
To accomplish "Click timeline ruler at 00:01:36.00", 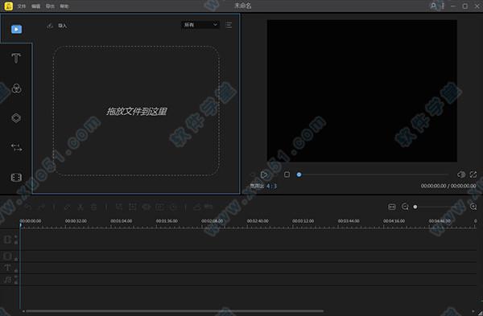I will [x=167, y=221].
